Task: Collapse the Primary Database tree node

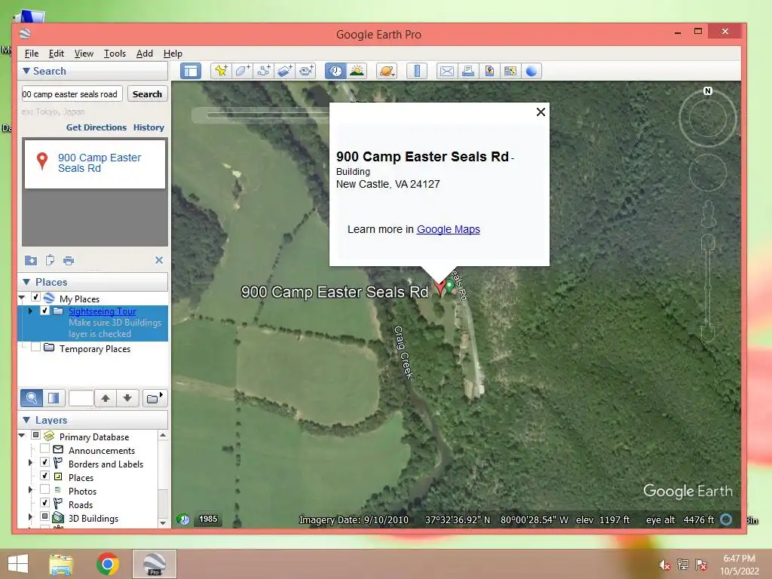Action: [22, 435]
